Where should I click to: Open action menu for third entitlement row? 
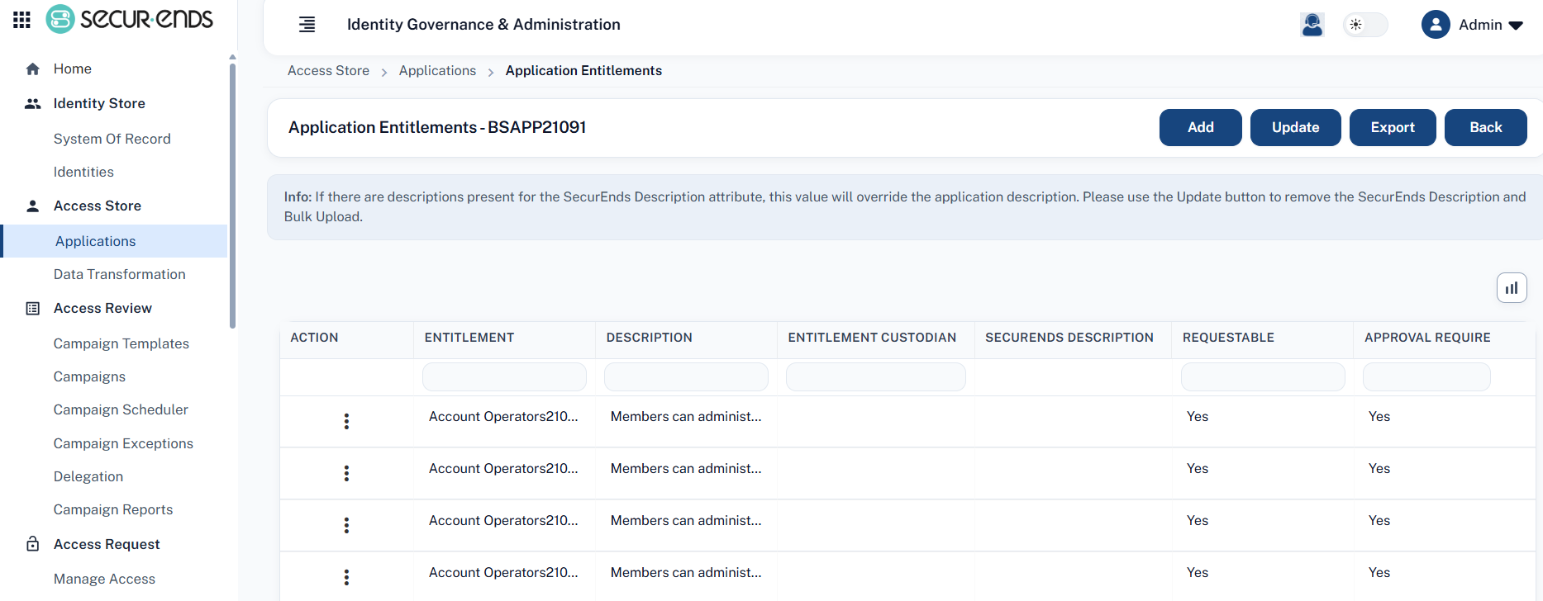pos(346,525)
